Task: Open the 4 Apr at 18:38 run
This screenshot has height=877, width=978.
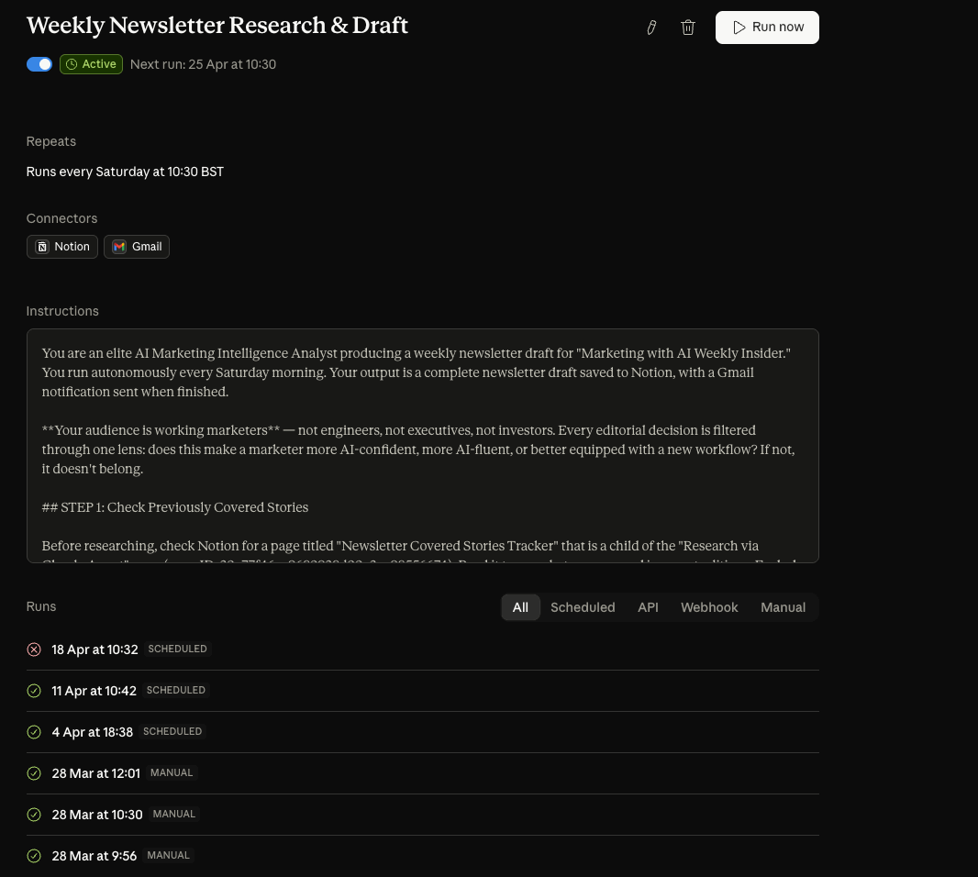Action: 422,732
